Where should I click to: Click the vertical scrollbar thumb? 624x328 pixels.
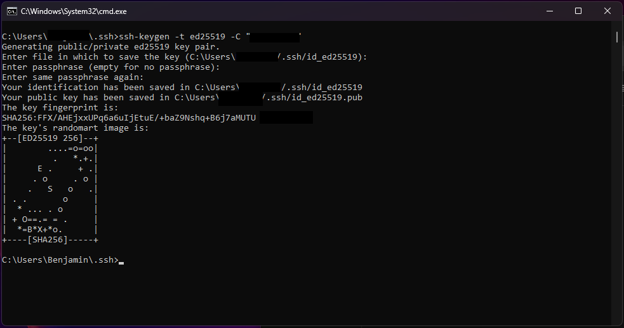617,37
